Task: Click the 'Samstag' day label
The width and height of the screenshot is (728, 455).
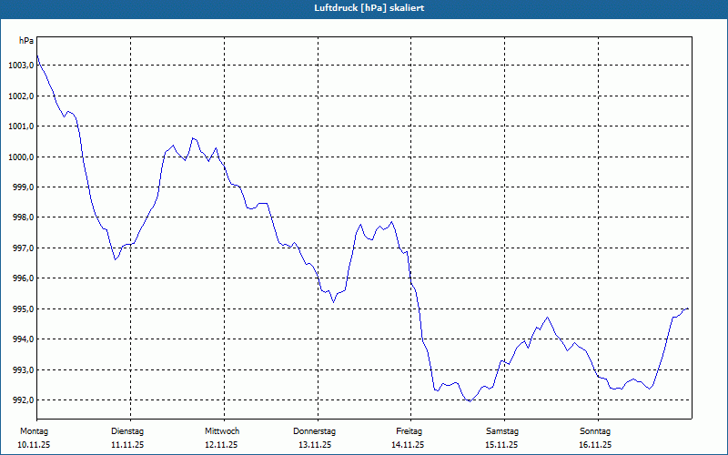Action: coord(502,430)
